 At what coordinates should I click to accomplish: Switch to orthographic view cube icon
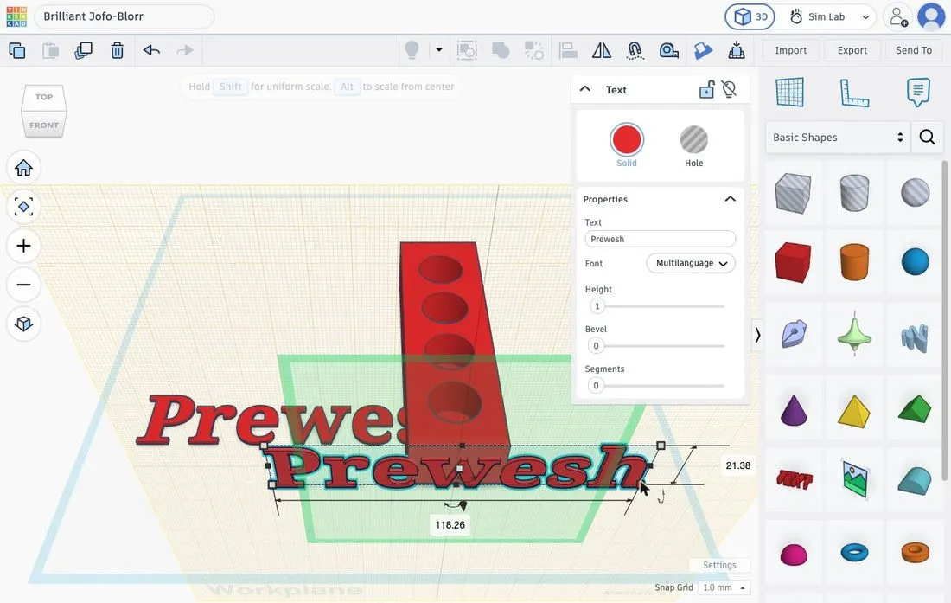coord(23,324)
